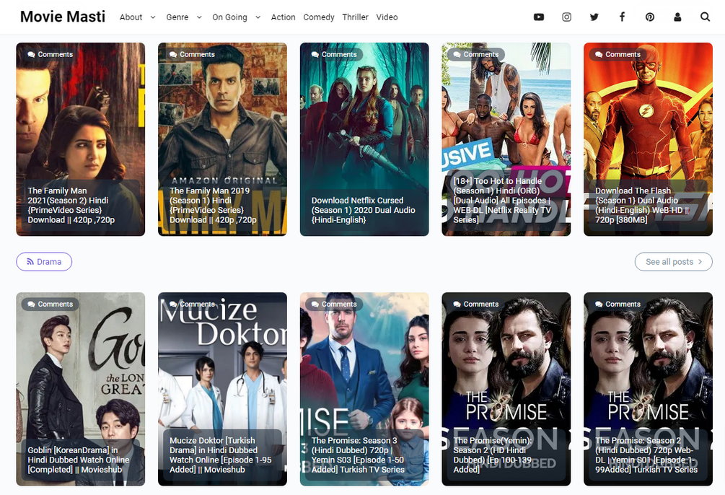Open The Promise(Yemin) Season 2 HD title
The width and height of the screenshot is (725, 495).
pos(493,455)
